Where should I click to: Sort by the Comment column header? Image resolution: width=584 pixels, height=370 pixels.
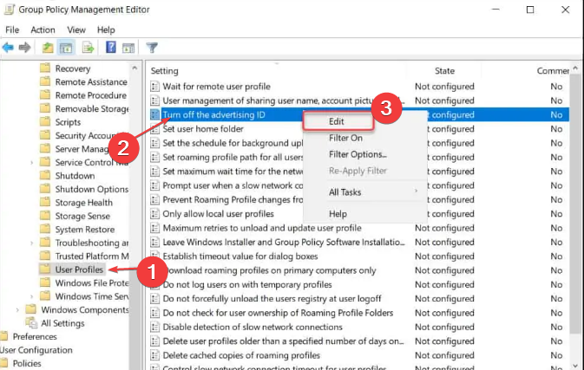click(x=553, y=71)
